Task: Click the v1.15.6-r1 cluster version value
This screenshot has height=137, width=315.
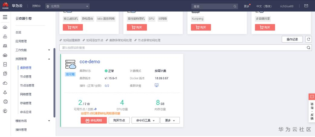Action: 111,78
